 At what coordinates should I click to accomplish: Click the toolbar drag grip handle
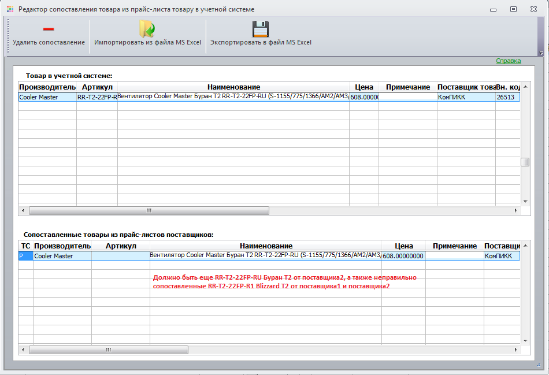pos(8,36)
